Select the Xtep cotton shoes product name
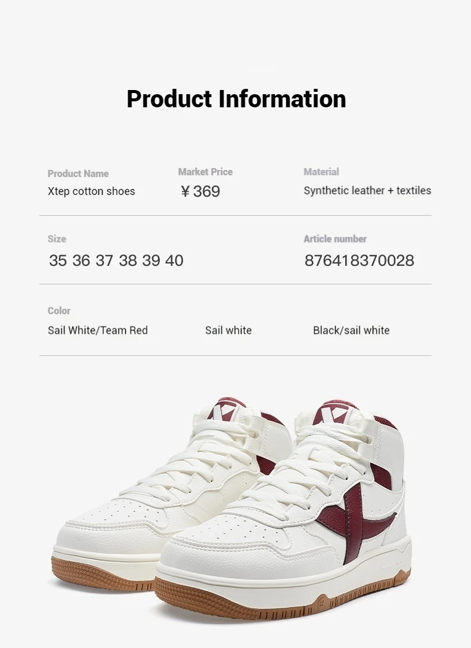Screen dimensions: 471x648 pos(91,191)
